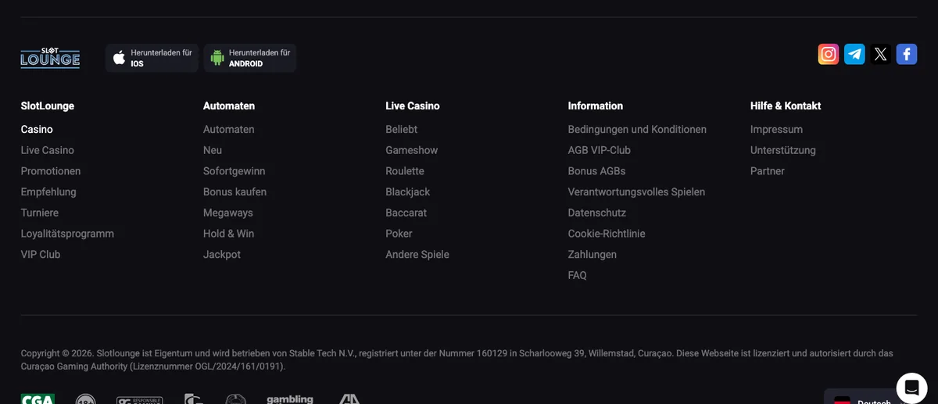This screenshot has width=938, height=404.
Task: Open Blackjack link
Action: pyautogui.click(x=408, y=191)
